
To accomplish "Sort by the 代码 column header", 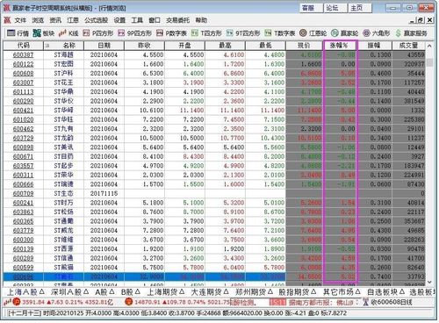I will pyautogui.click(x=23, y=46).
